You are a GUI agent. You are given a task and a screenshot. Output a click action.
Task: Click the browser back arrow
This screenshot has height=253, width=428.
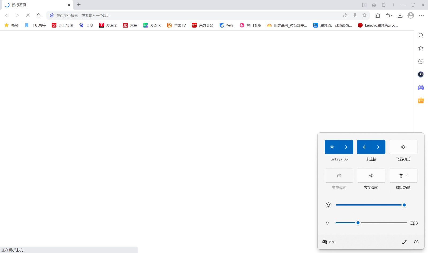(x=7, y=16)
